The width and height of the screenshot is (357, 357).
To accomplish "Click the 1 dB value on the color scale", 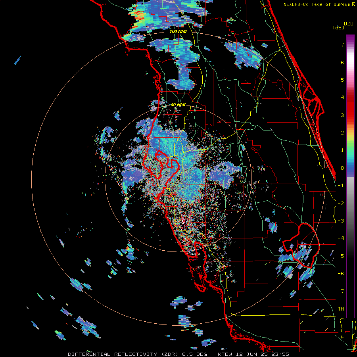I will click(x=342, y=150).
